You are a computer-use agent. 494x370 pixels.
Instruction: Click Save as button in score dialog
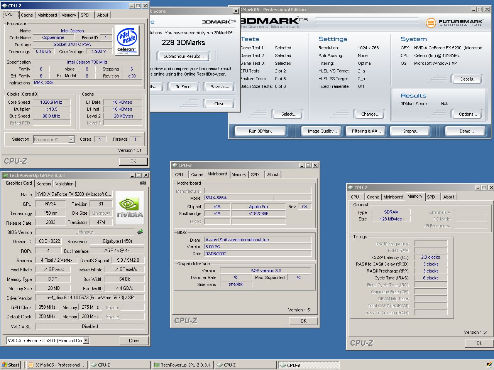coord(220,87)
